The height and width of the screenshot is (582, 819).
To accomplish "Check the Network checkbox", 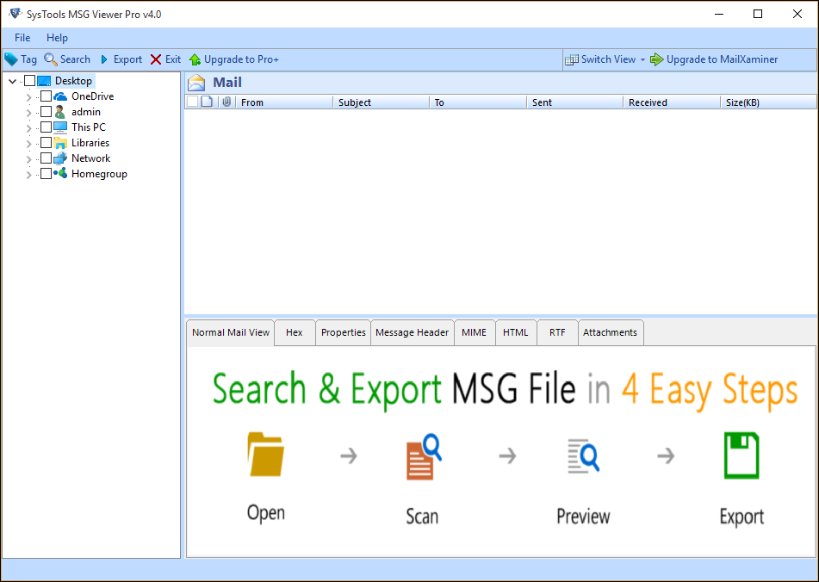I will [x=46, y=158].
